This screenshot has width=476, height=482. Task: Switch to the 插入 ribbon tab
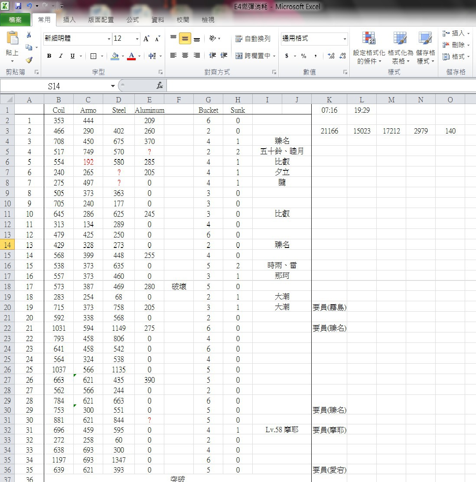pos(69,20)
